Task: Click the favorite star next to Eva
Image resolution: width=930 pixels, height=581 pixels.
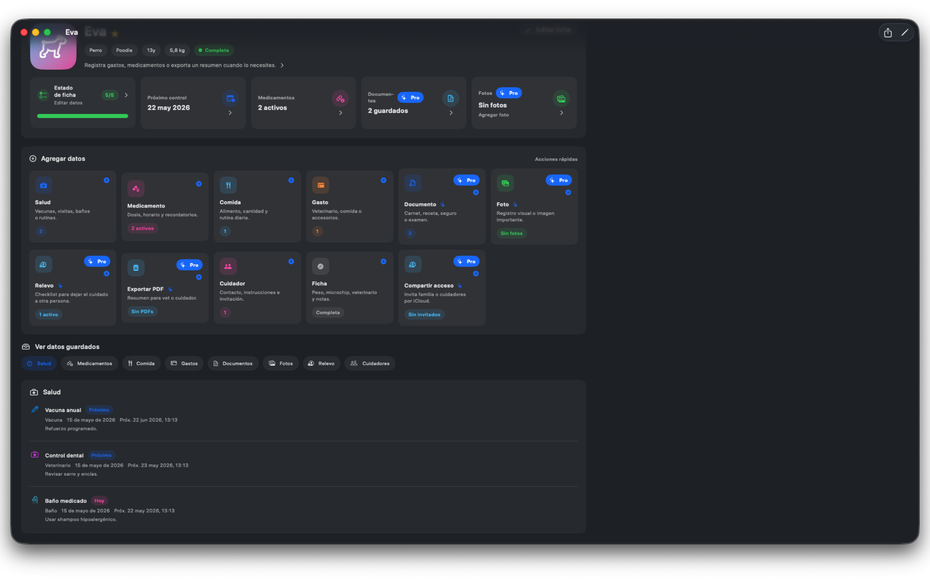Action: click(x=115, y=34)
